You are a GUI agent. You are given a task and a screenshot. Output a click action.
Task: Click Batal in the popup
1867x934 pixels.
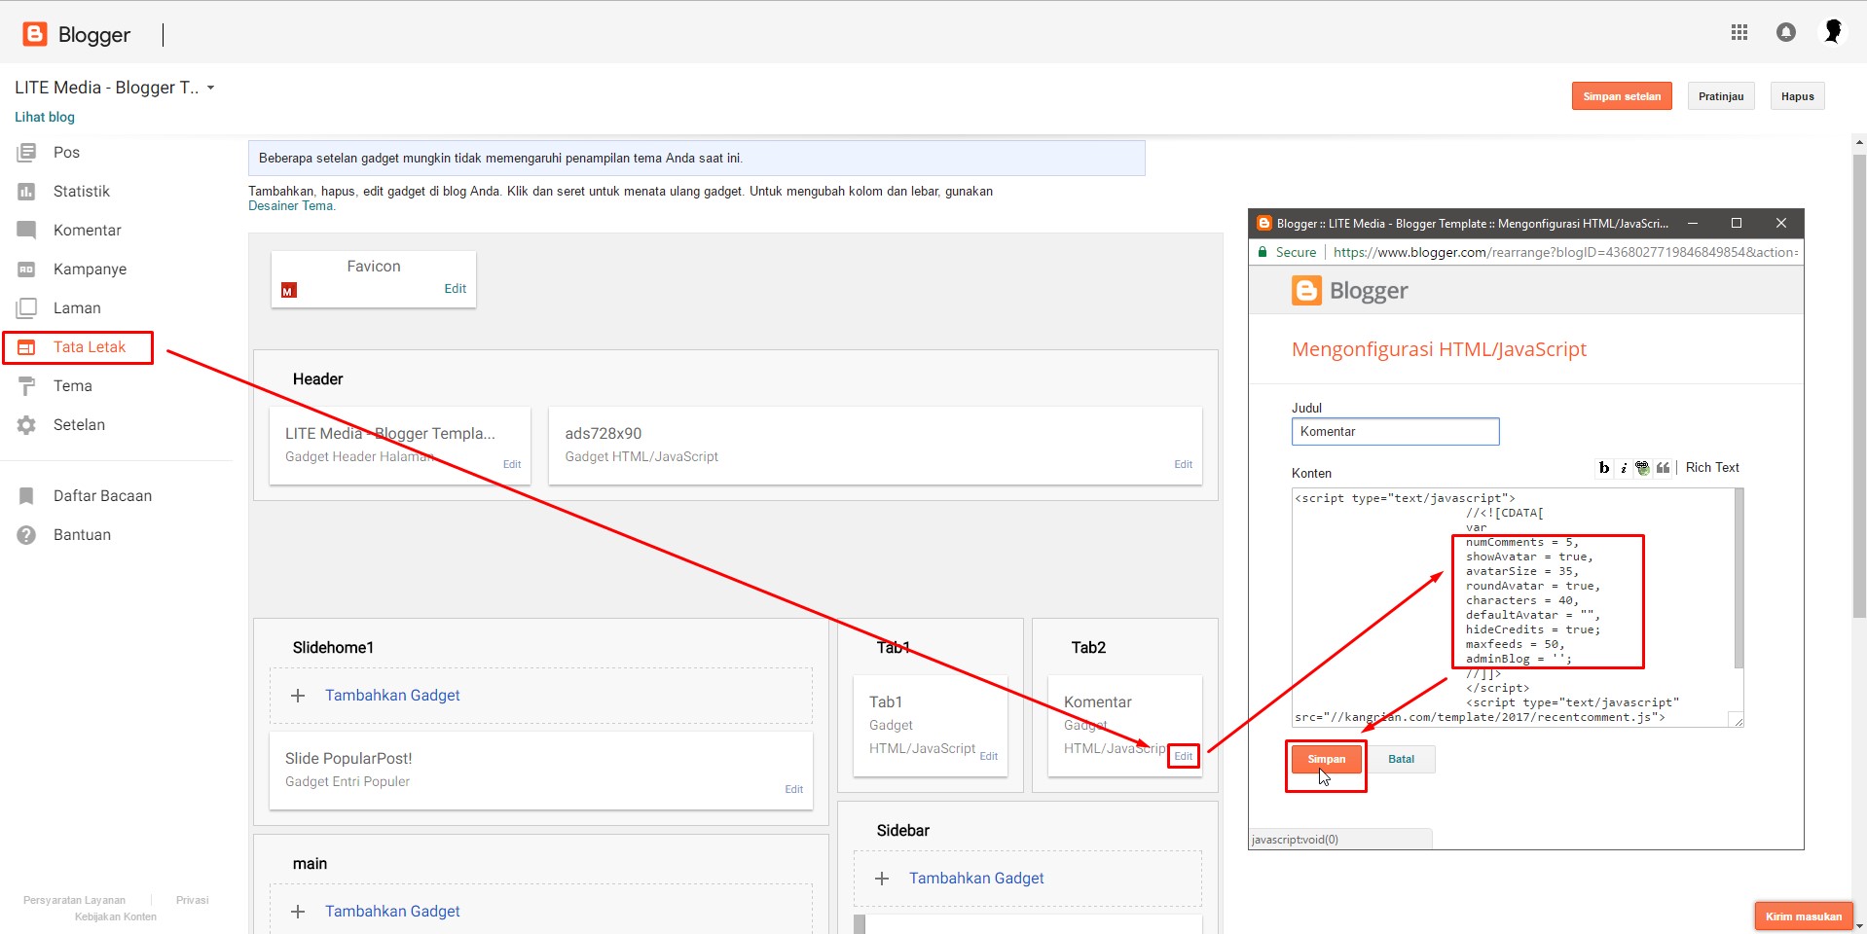(1401, 759)
